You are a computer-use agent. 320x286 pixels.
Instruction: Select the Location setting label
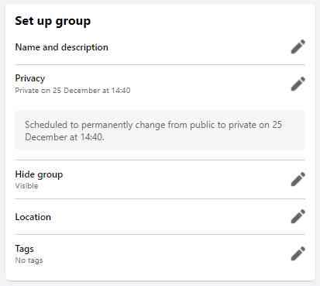click(33, 217)
